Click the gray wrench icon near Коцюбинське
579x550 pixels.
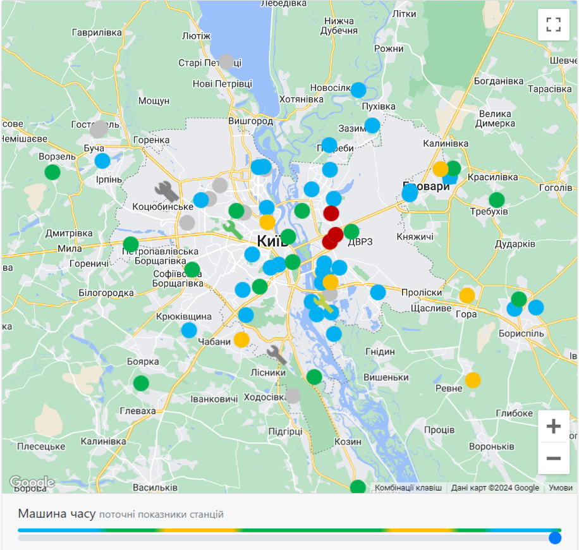coord(167,190)
